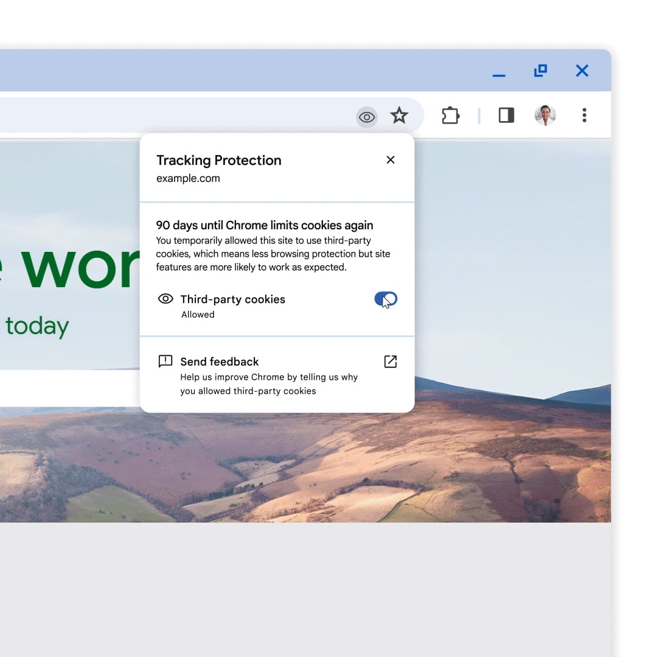Click the feedback speech bubble icon
This screenshot has width=657, height=657.
pos(165,361)
